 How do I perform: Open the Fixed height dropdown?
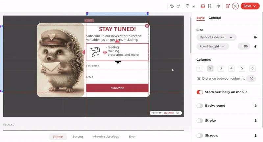point(212,46)
